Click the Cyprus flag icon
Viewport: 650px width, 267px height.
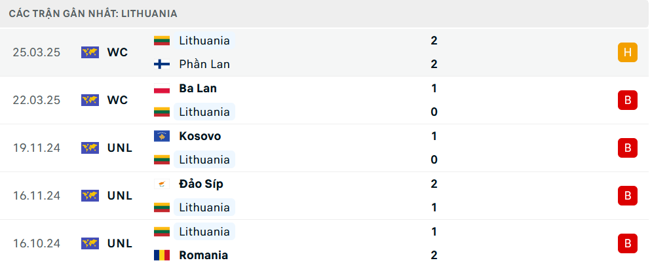pos(162,184)
